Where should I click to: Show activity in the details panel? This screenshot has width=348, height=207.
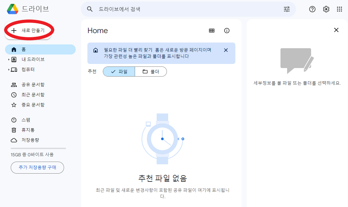[227, 31]
